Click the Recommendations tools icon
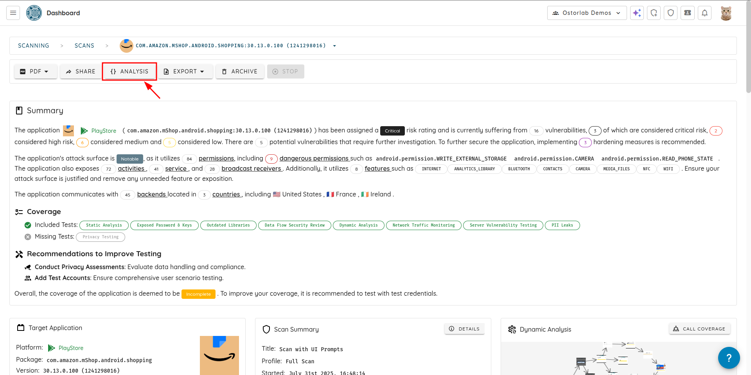 tap(19, 254)
